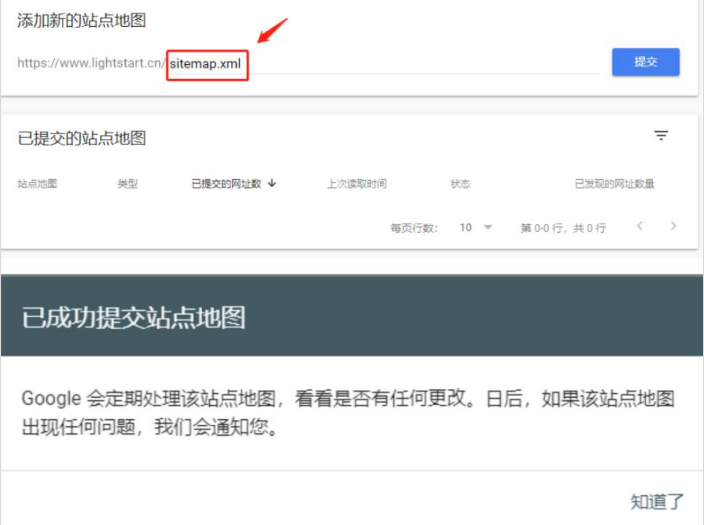Click the 已成功提交站点地图 dialog title

point(134,317)
